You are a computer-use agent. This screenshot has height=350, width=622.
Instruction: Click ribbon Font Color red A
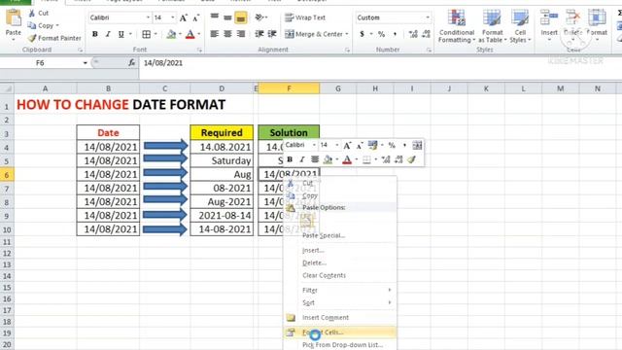click(x=190, y=34)
